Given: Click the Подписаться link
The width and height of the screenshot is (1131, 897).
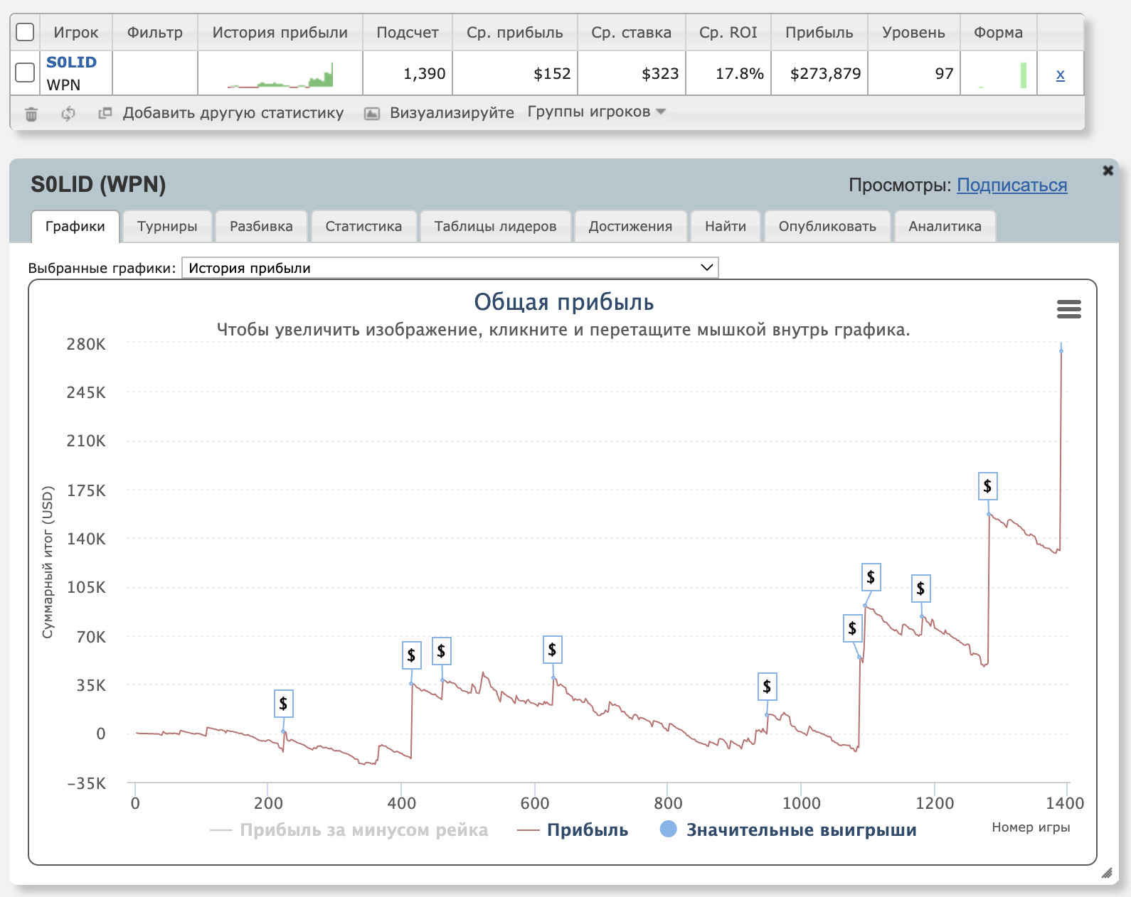Looking at the screenshot, I should click(1011, 185).
